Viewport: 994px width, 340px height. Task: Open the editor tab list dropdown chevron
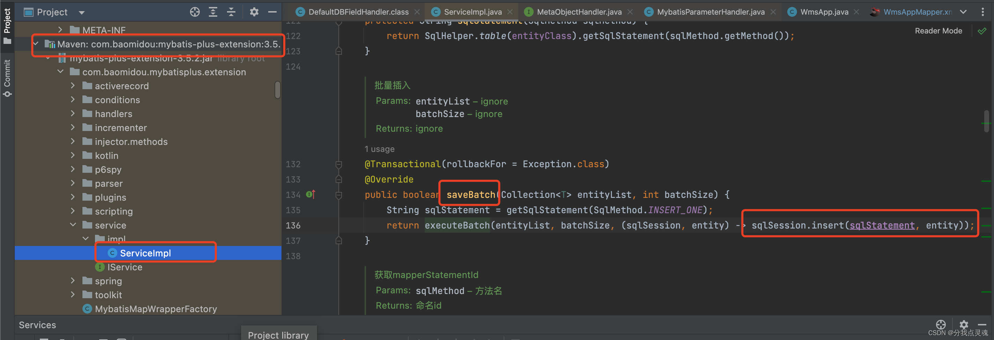(964, 11)
